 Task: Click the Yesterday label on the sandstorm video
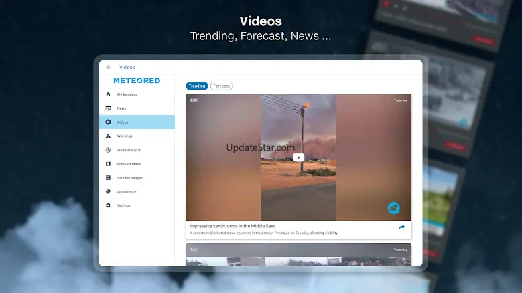(x=401, y=100)
